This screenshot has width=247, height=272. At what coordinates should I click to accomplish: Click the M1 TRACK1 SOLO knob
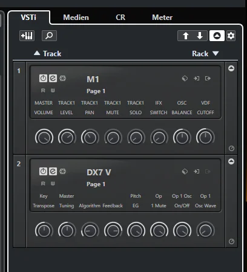coord(136,138)
